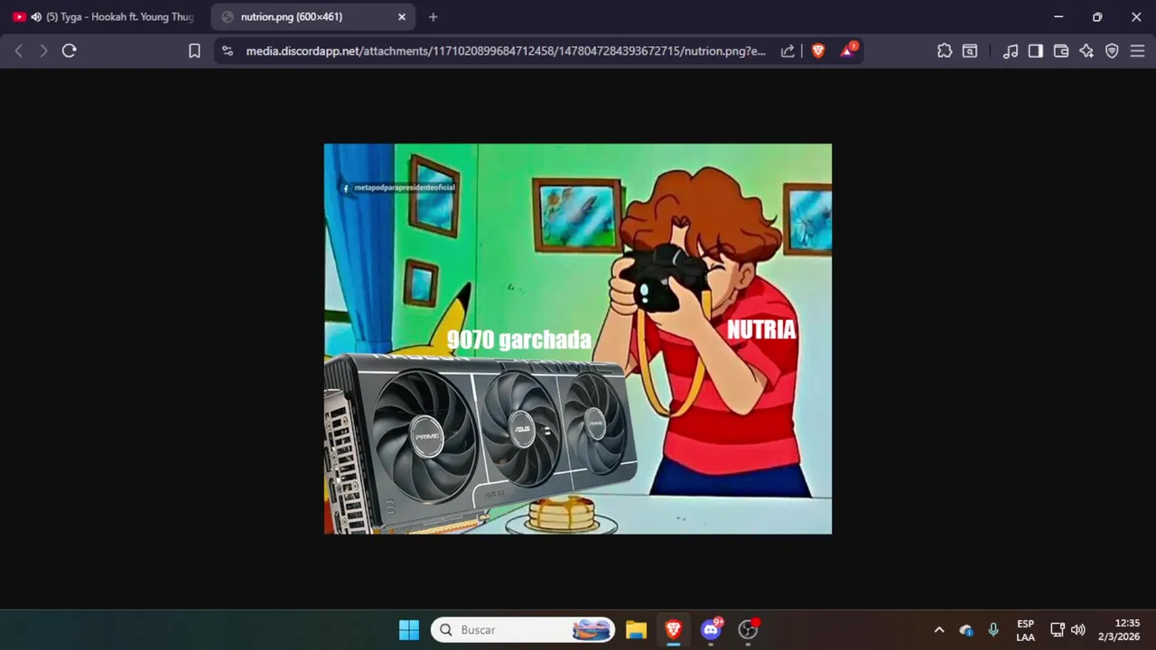This screenshot has height=650, width=1156.
Task: Open Brave Rewards triangle icon
Action: tap(847, 51)
